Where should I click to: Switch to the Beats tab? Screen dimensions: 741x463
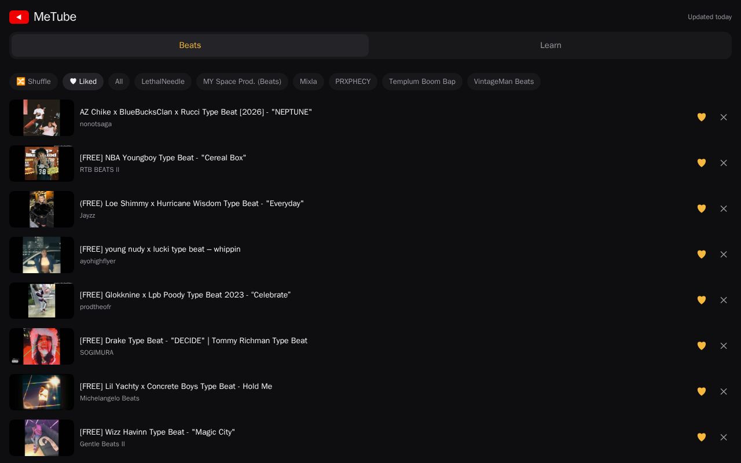click(x=190, y=45)
